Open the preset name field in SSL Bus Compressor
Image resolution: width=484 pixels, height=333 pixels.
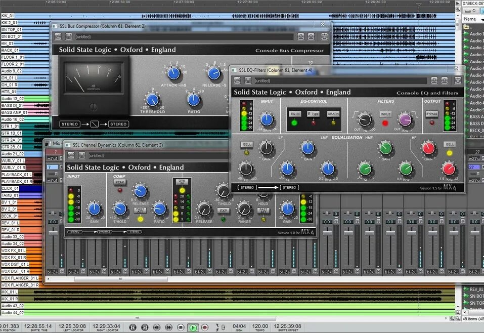click(x=184, y=37)
